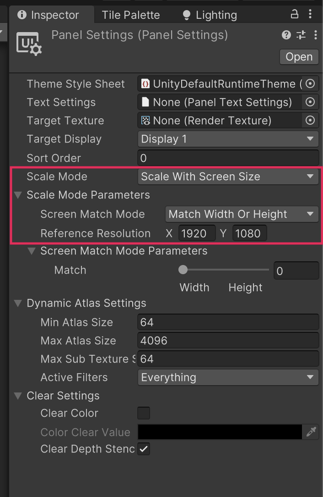The width and height of the screenshot is (323, 497).
Task: Open the Target Display dropdown
Action: coord(228,139)
